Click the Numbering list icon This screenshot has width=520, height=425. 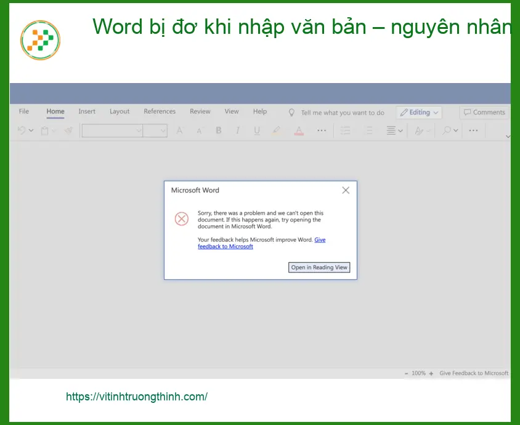pos(369,130)
